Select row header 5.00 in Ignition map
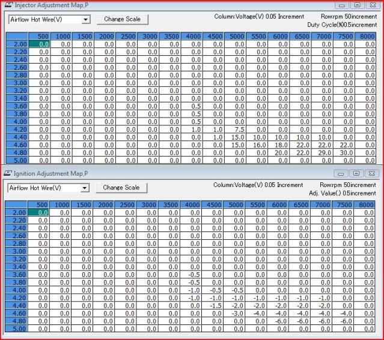This screenshot has height=340, width=384. (16, 329)
